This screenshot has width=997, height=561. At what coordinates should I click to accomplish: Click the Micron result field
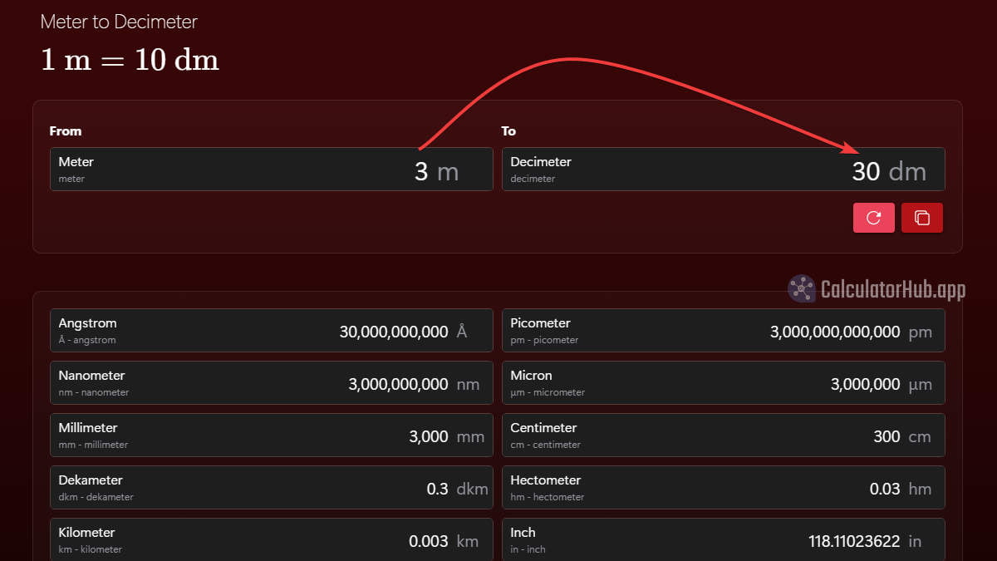pyautogui.click(x=723, y=382)
